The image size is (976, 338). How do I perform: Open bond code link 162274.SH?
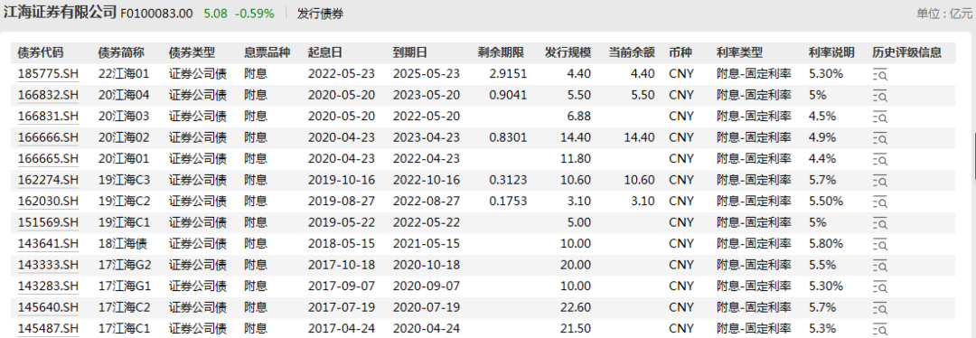[x=49, y=180]
